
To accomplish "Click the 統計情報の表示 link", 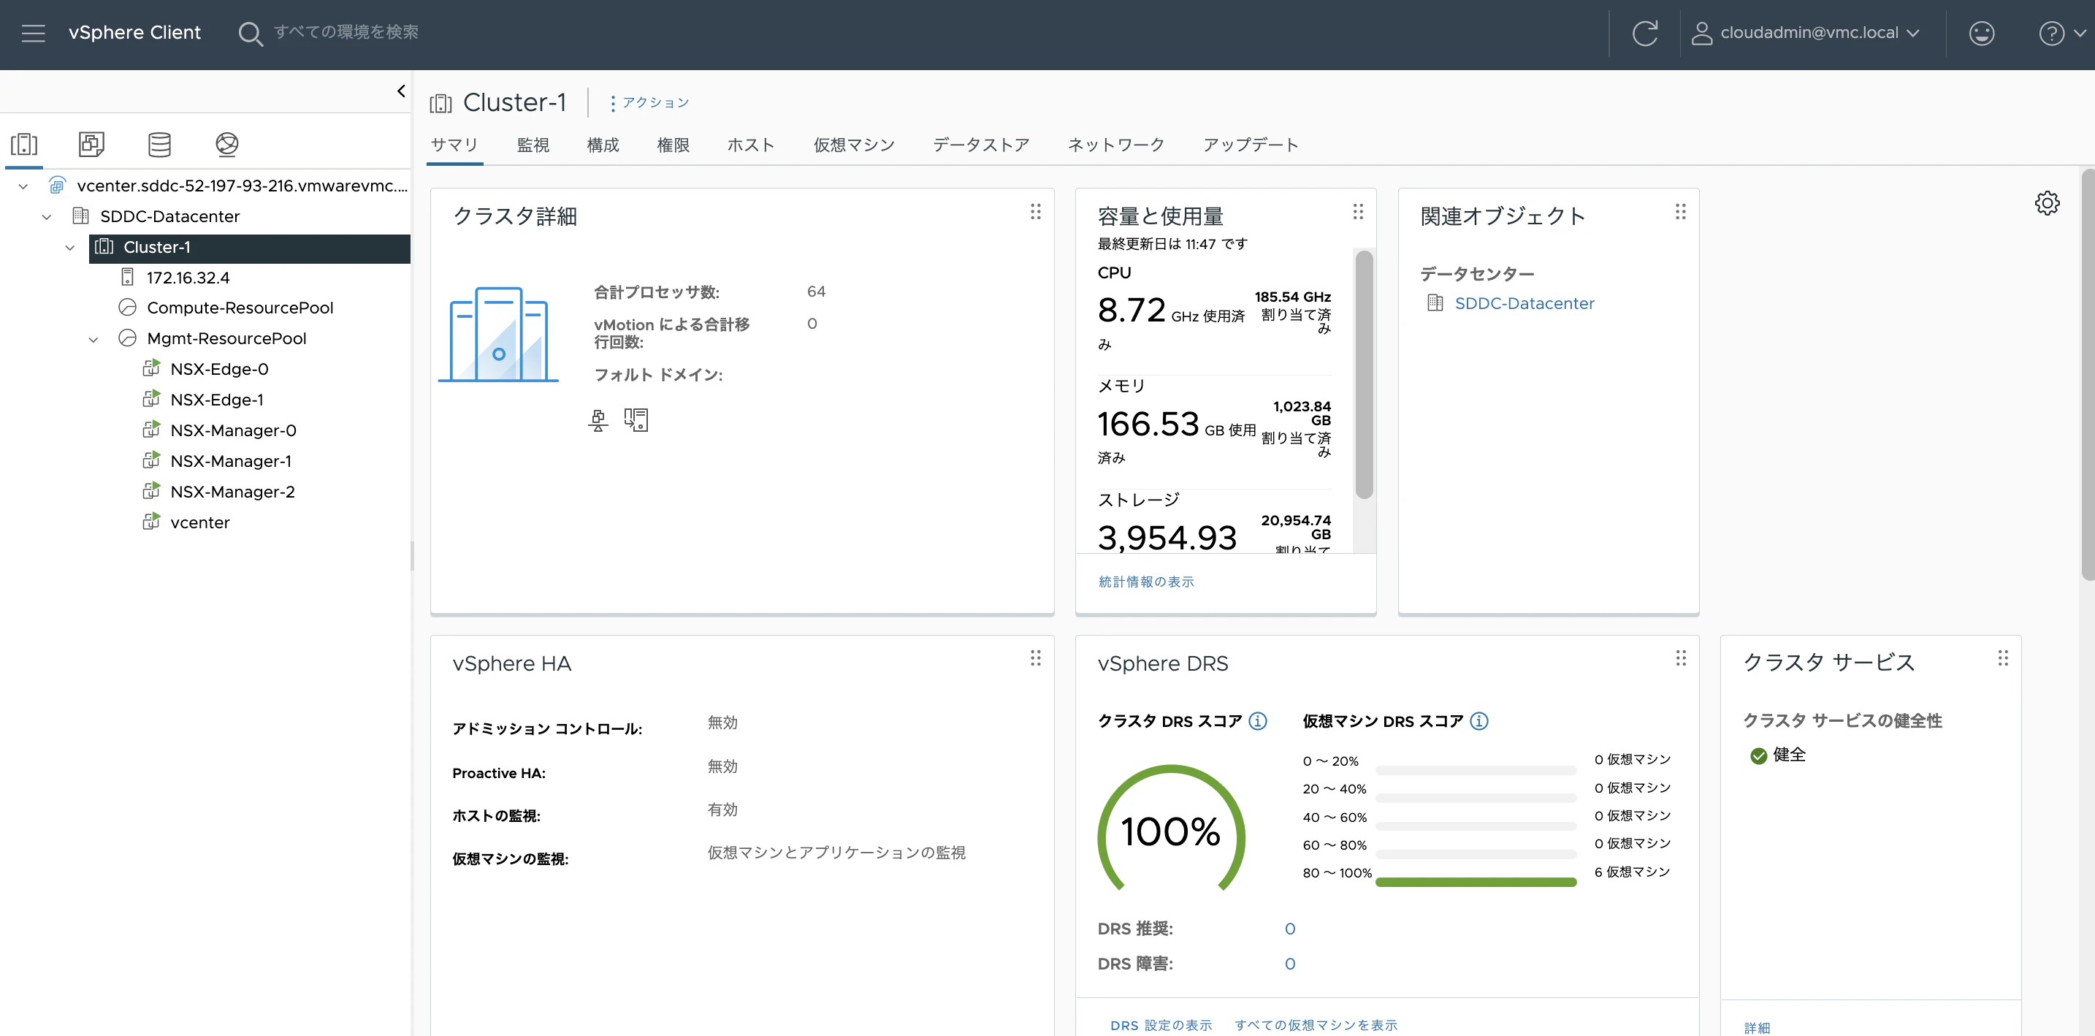I will (x=1146, y=582).
